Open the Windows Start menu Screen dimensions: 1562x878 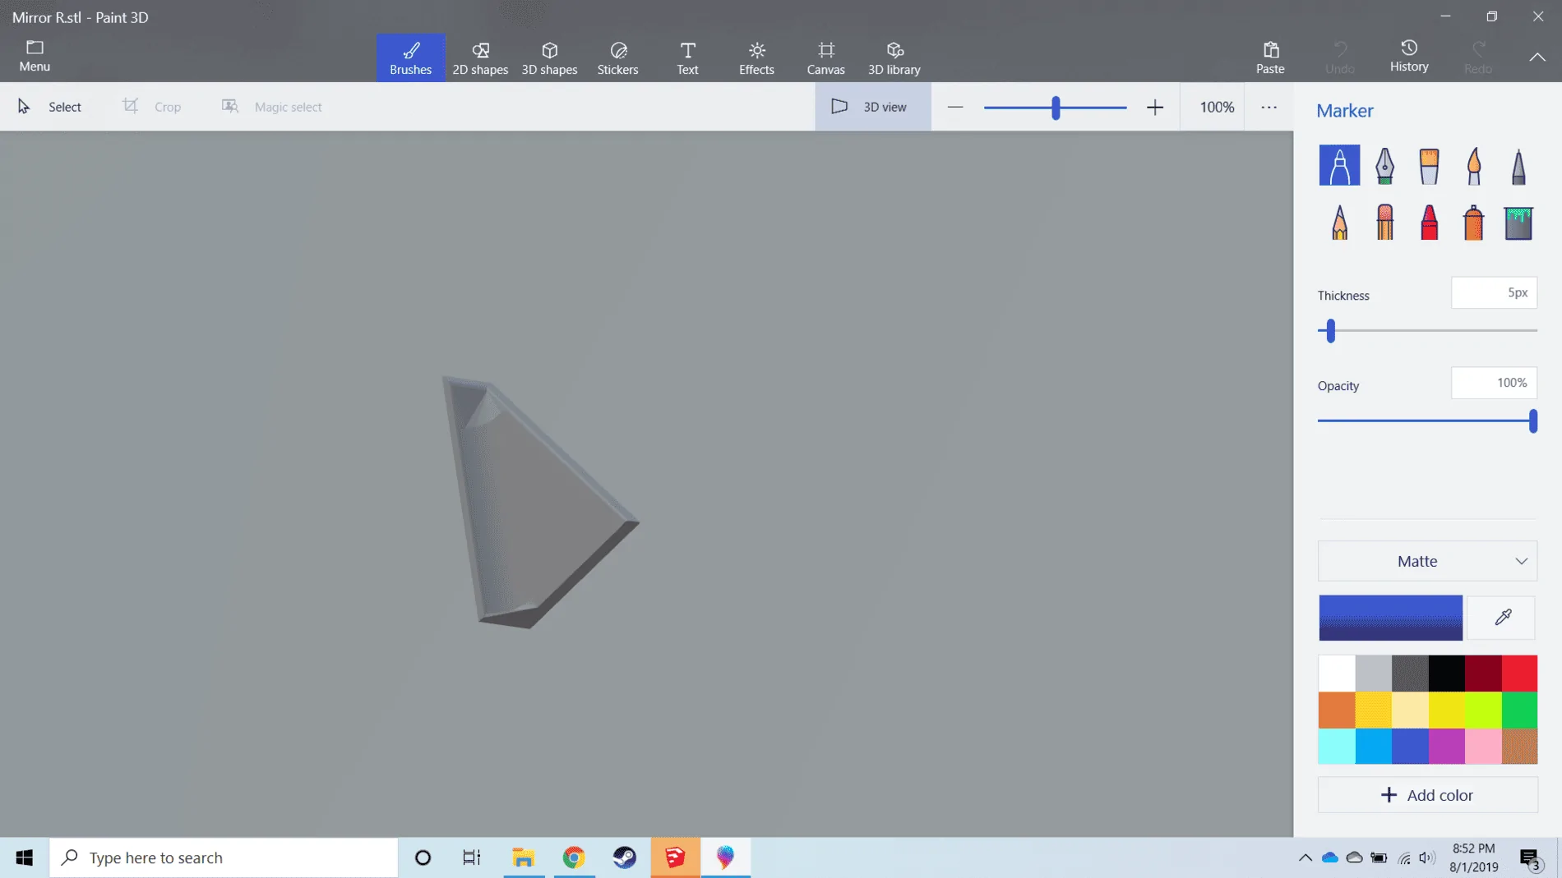click(x=24, y=857)
